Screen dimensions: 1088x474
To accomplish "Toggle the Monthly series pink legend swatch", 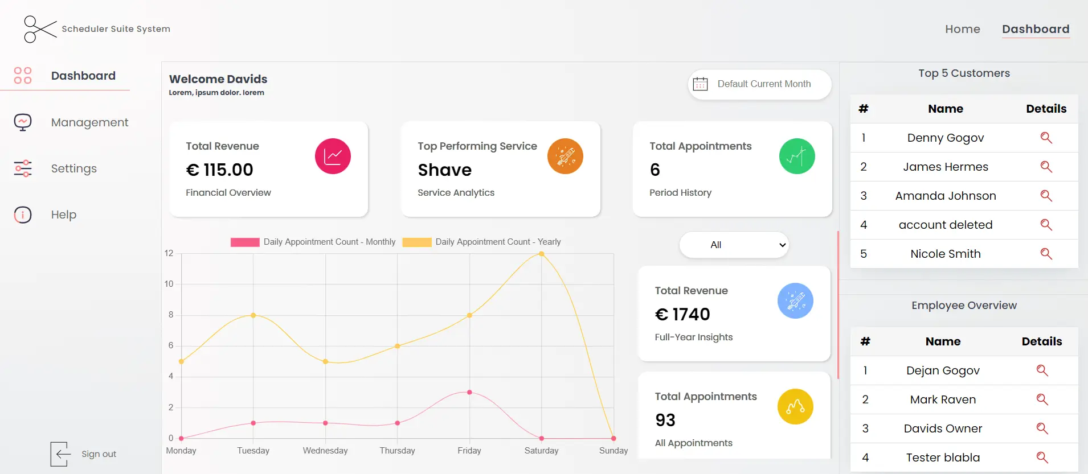I will coord(245,242).
